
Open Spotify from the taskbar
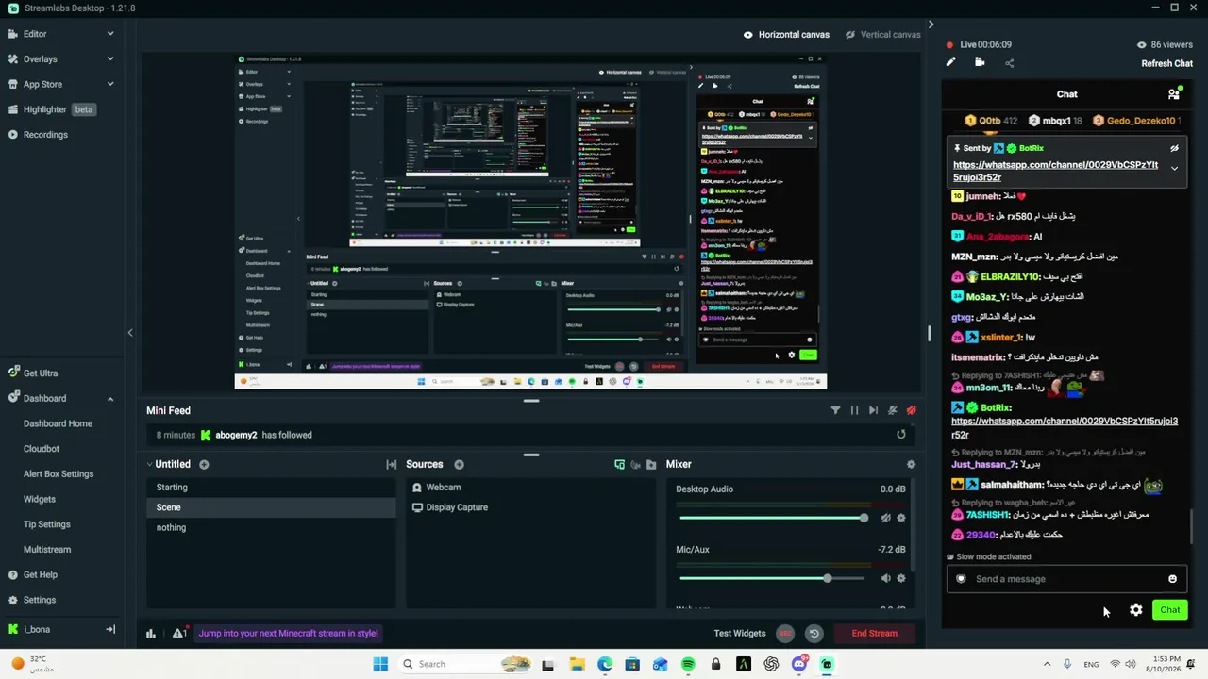tap(688, 664)
